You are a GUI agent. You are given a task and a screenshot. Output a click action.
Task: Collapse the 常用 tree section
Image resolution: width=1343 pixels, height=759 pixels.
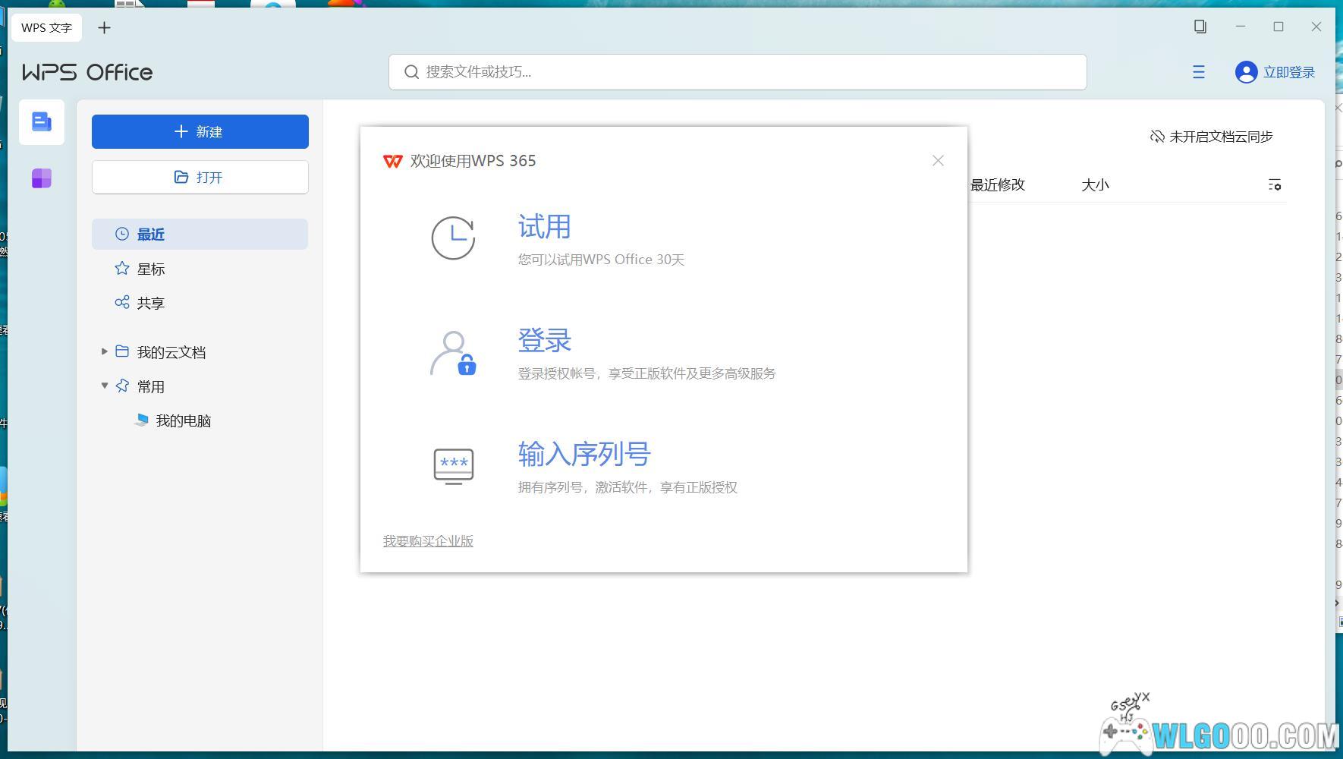105,386
